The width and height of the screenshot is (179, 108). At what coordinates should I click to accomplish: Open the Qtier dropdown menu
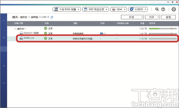tap(119, 9)
